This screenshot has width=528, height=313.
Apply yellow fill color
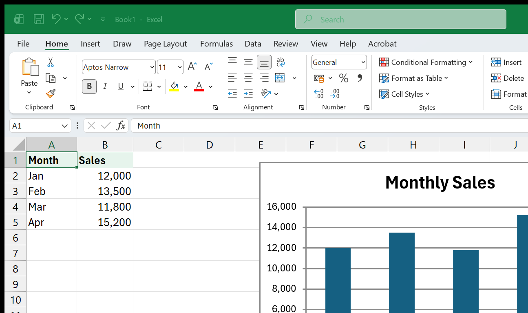[174, 86]
